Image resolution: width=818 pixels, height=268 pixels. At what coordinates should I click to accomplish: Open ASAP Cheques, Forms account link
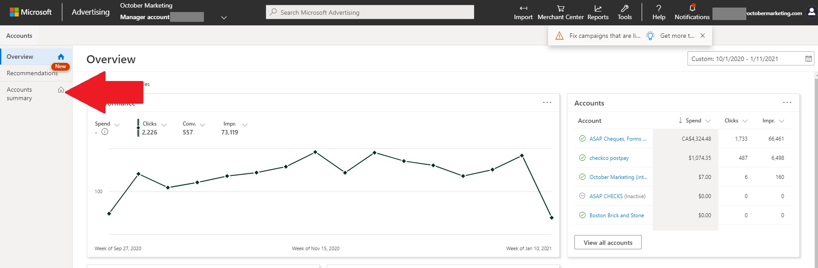(618, 139)
